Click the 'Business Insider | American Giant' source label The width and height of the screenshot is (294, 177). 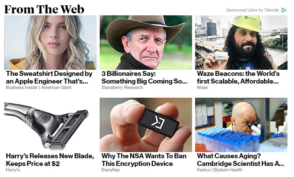pyautogui.click(x=39, y=87)
